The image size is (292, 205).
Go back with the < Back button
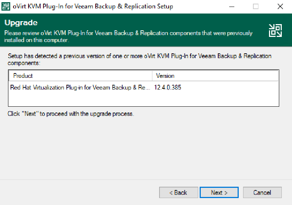(178, 192)
